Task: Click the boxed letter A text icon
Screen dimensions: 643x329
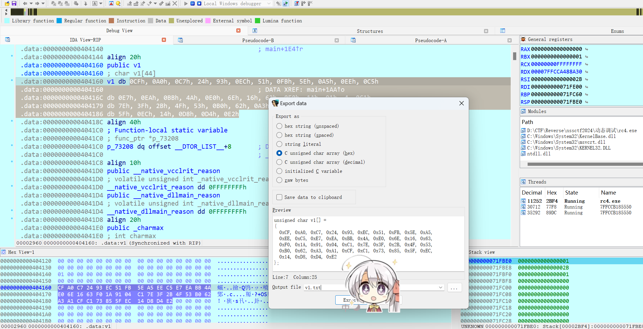Action: coord(95,3)
